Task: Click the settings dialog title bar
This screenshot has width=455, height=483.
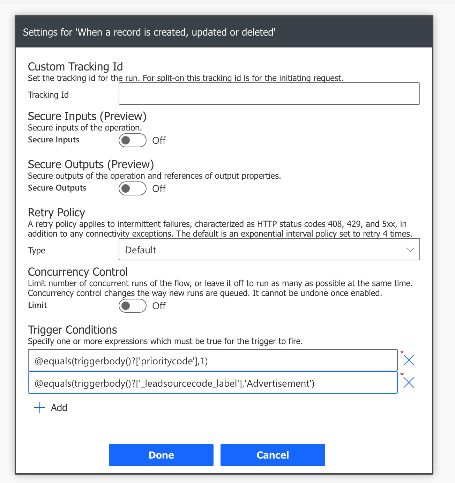Action: (x=149, y=32)
